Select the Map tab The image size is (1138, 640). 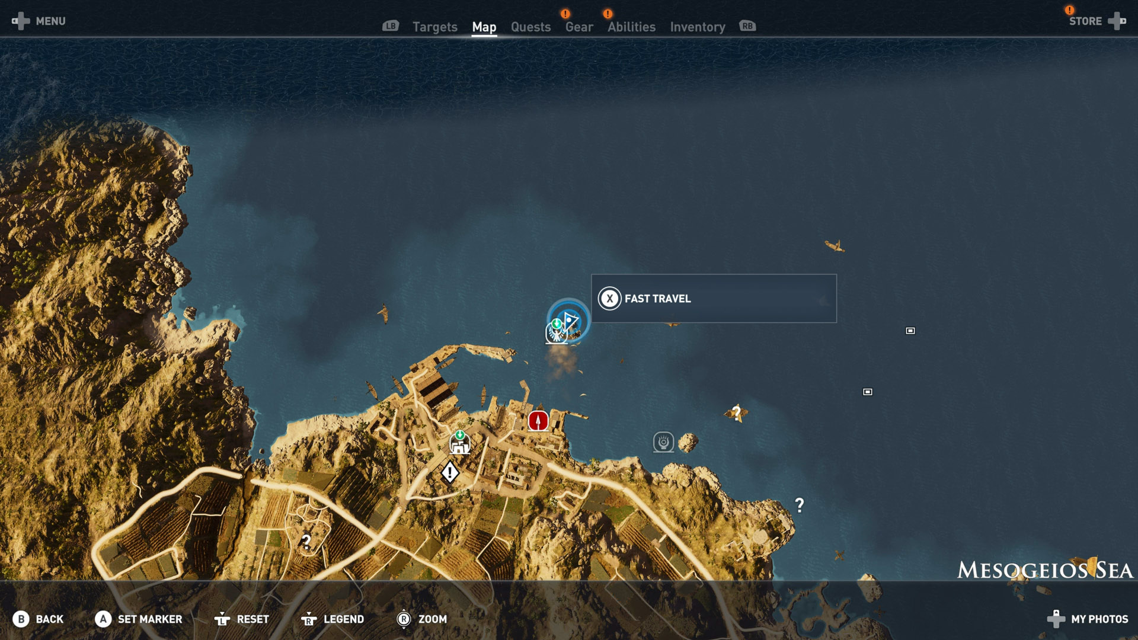click(x=484, y=27)
